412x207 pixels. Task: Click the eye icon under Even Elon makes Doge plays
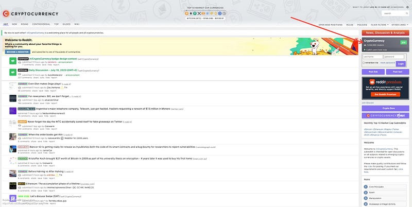coord(20,88)
